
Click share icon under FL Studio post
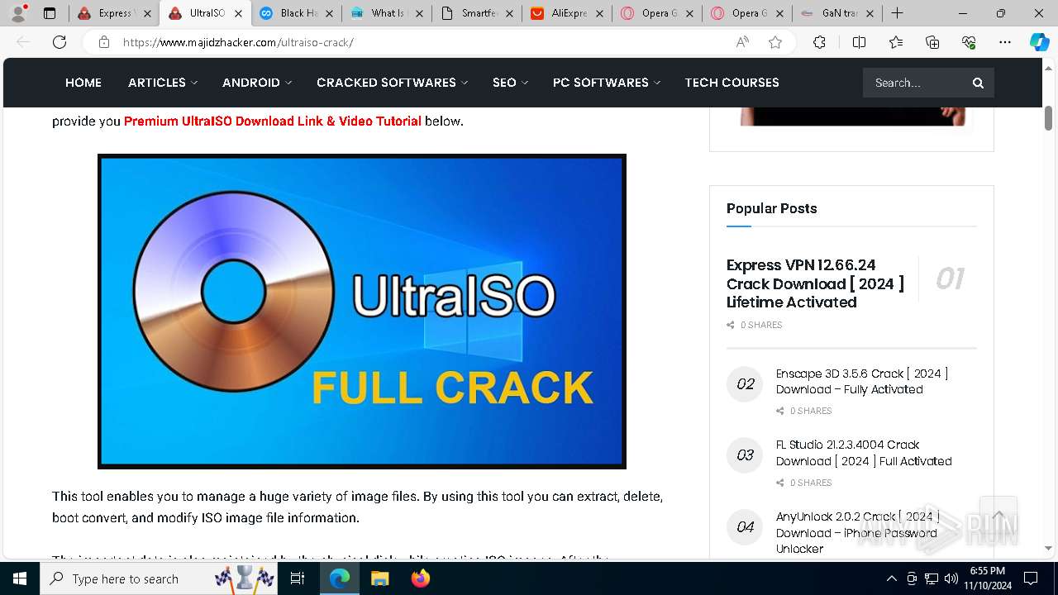(x=780, y=483)
